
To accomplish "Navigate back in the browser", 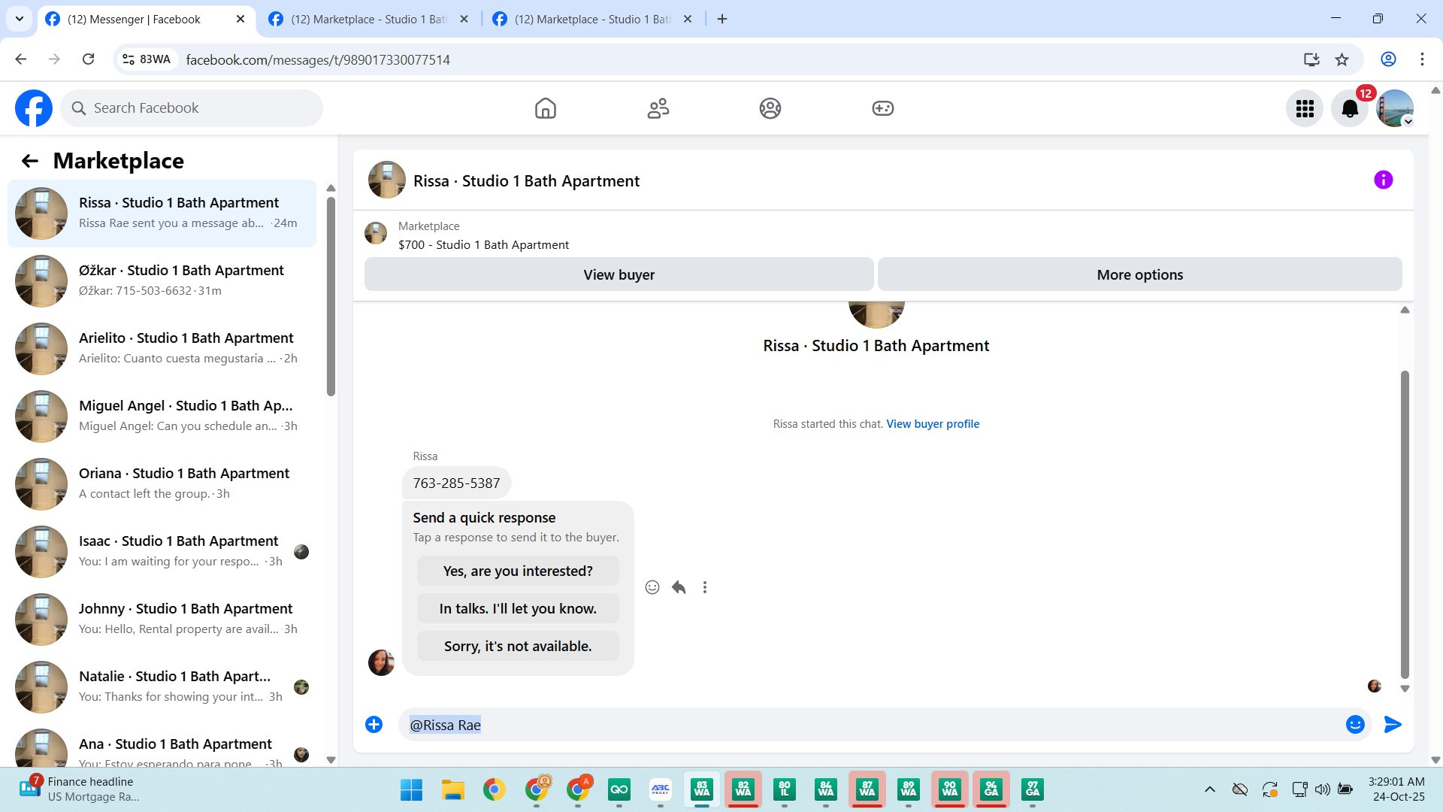I will coord(21,59).
